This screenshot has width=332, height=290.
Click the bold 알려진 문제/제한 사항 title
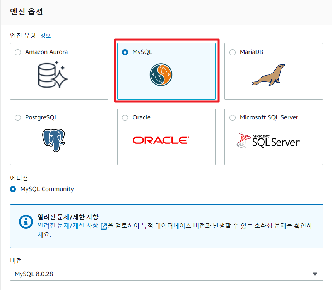click(x=68, y=217)
